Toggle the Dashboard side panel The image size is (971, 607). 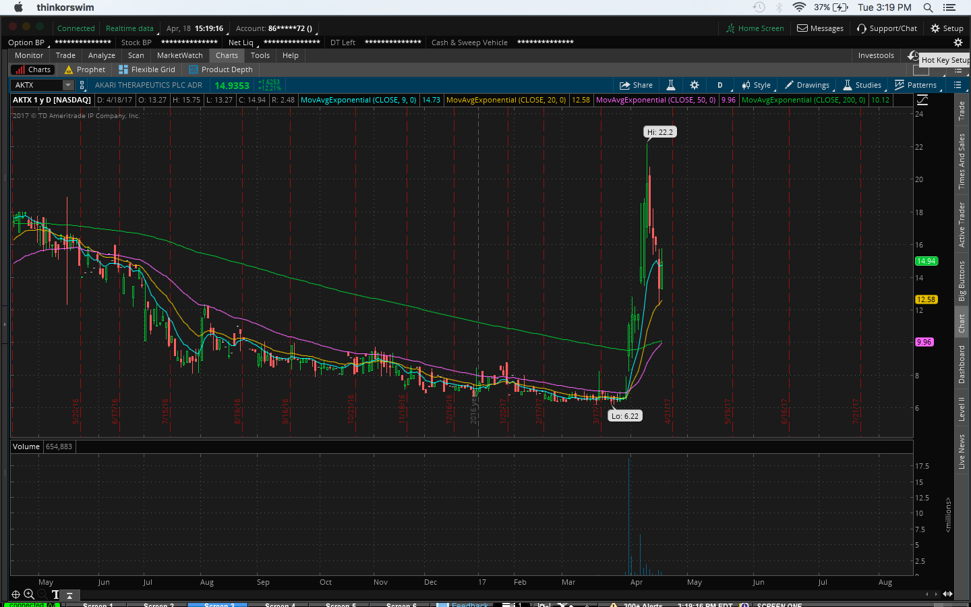962,364
